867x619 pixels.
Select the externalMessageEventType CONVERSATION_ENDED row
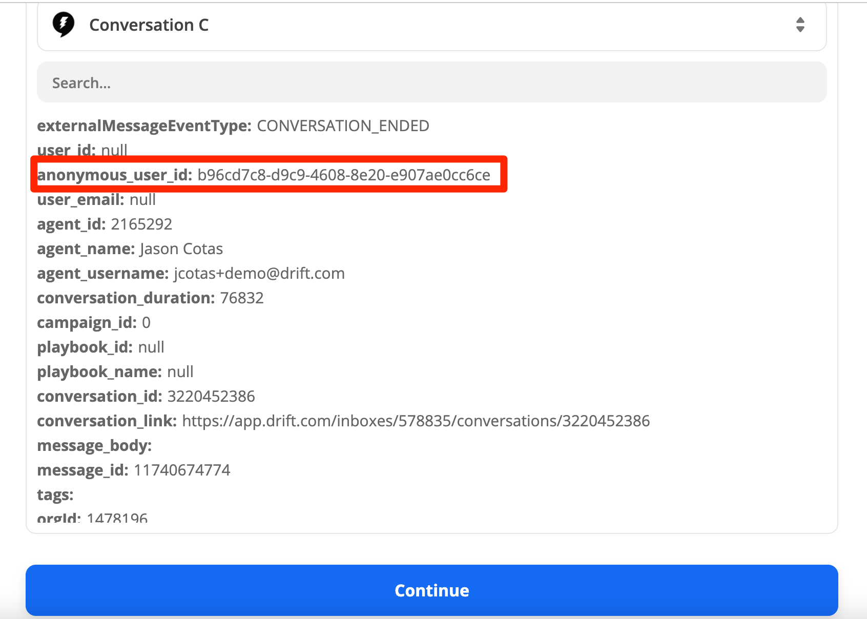pos(233,126)
